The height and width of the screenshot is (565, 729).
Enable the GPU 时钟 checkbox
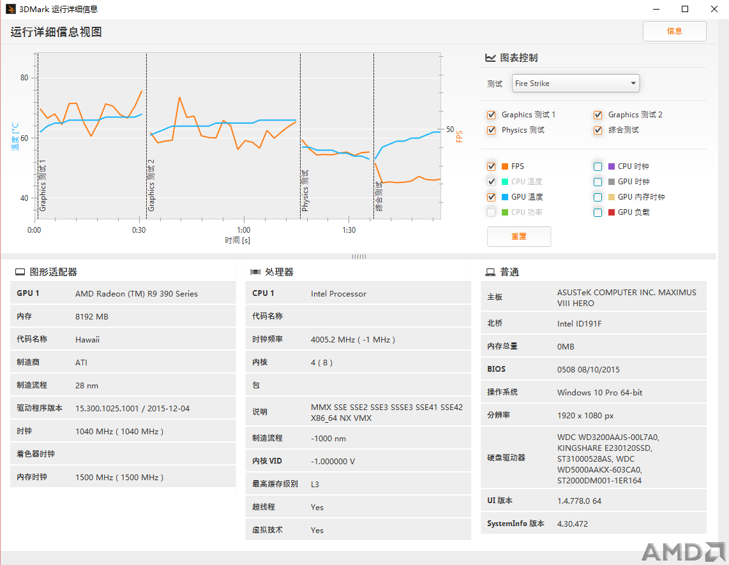[598, 182]
